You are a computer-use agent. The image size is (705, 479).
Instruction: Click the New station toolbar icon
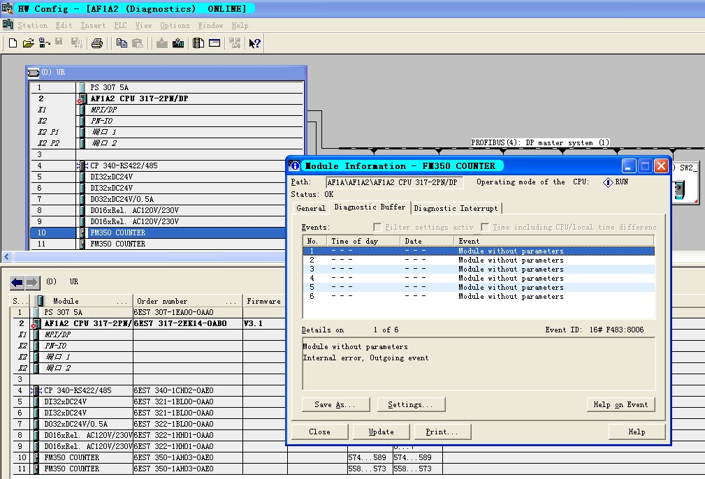tap(13, 43)
